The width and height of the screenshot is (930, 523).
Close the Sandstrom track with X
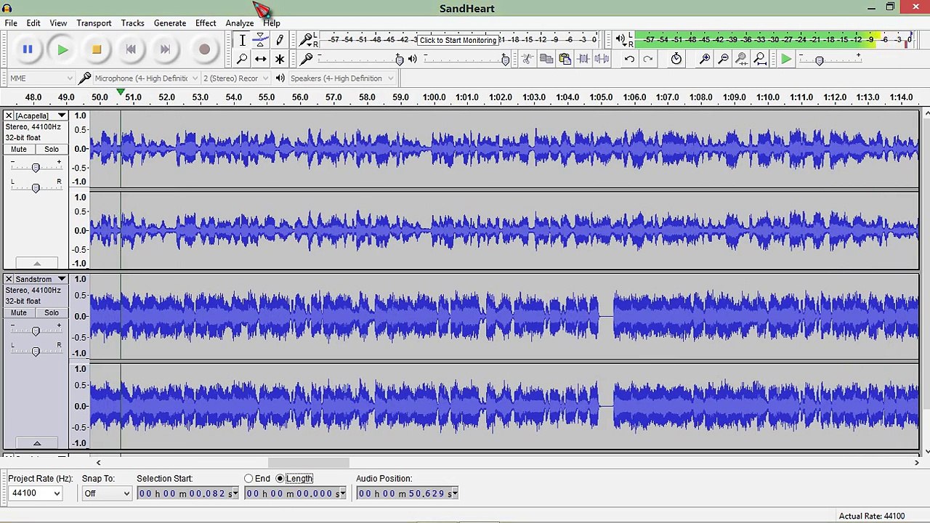[9, 279]
